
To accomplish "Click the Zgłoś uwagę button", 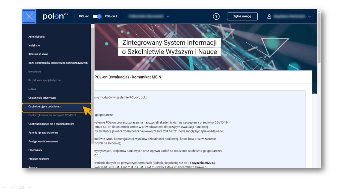I will [x=242, y=16].
